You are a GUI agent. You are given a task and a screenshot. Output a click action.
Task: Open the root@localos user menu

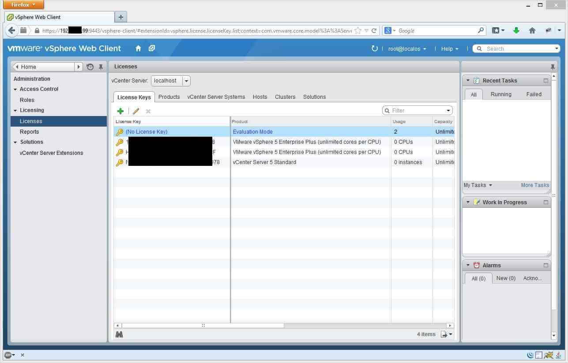(407, 49)
